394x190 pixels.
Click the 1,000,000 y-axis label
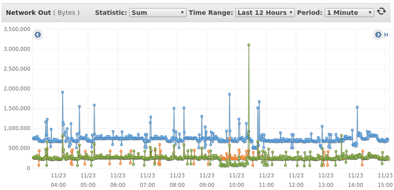pyautogui.click(x=17, y=128)
